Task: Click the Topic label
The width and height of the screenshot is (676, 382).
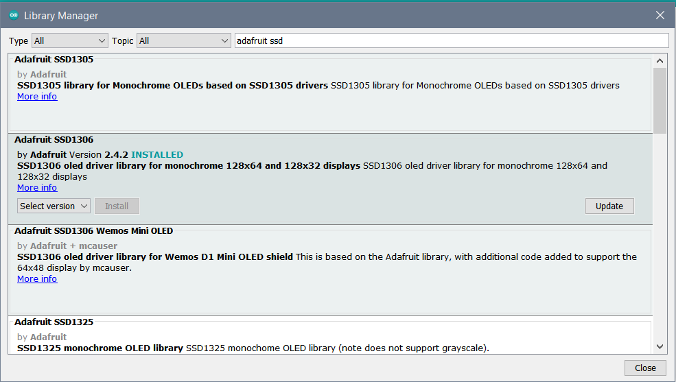Action: [x=122, y=41]
